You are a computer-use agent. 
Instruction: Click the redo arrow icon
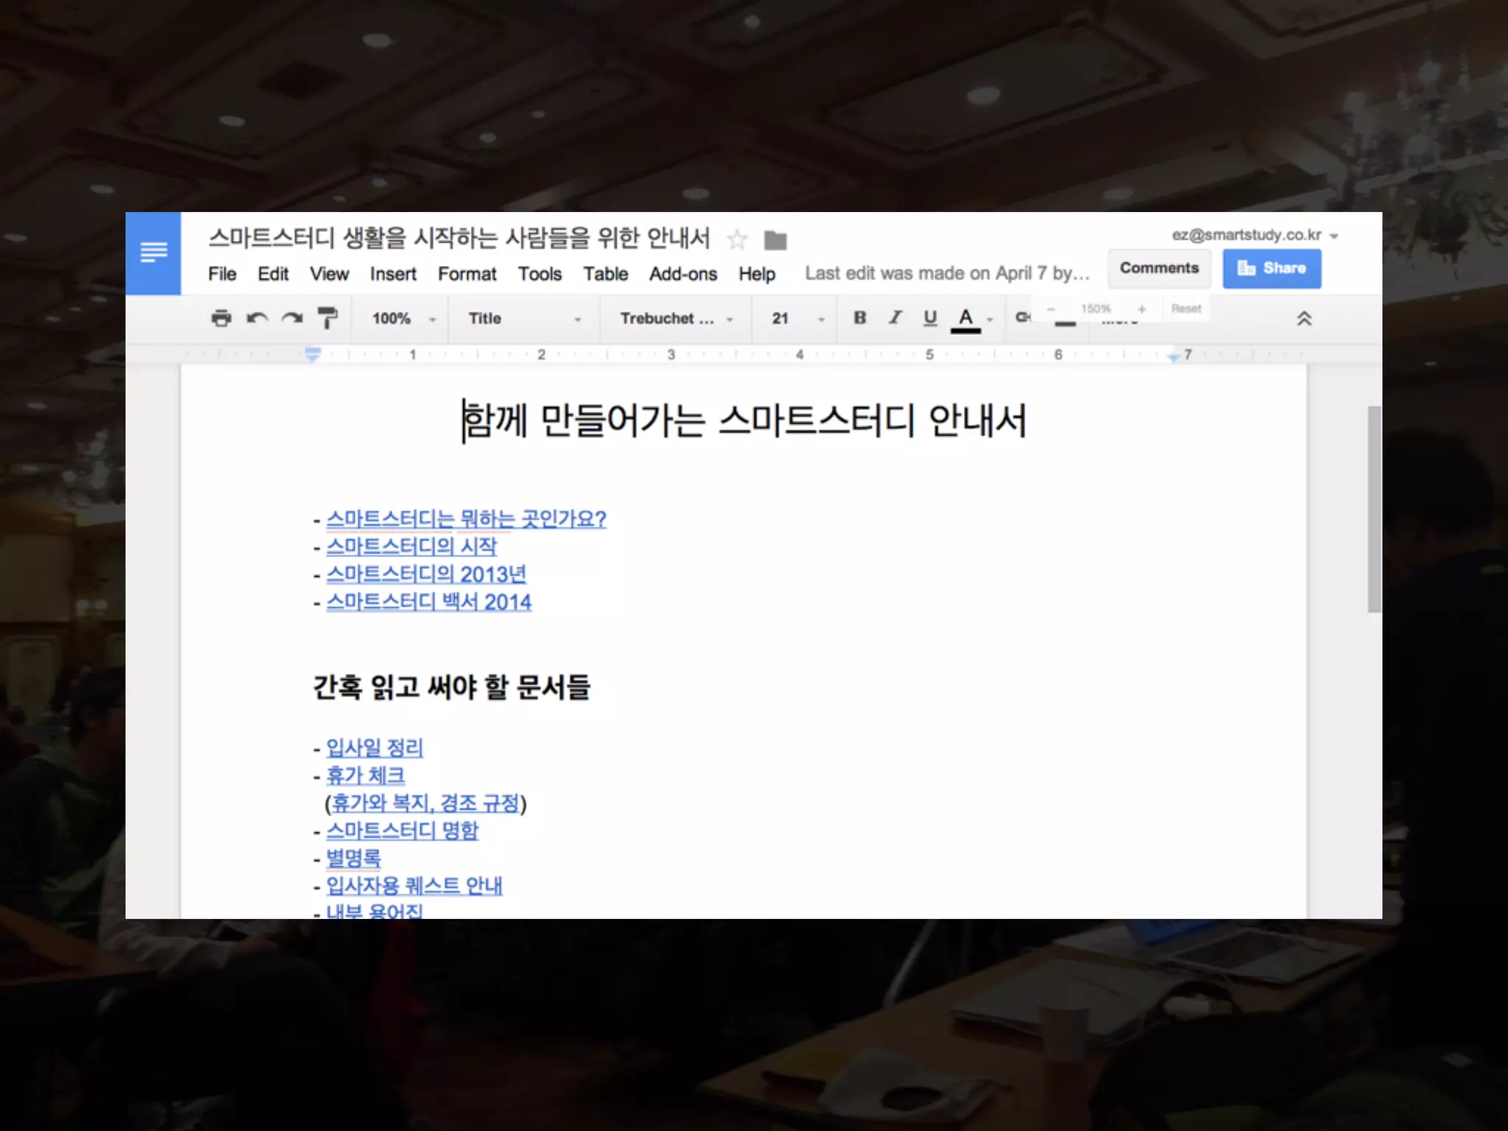point(292,318)
